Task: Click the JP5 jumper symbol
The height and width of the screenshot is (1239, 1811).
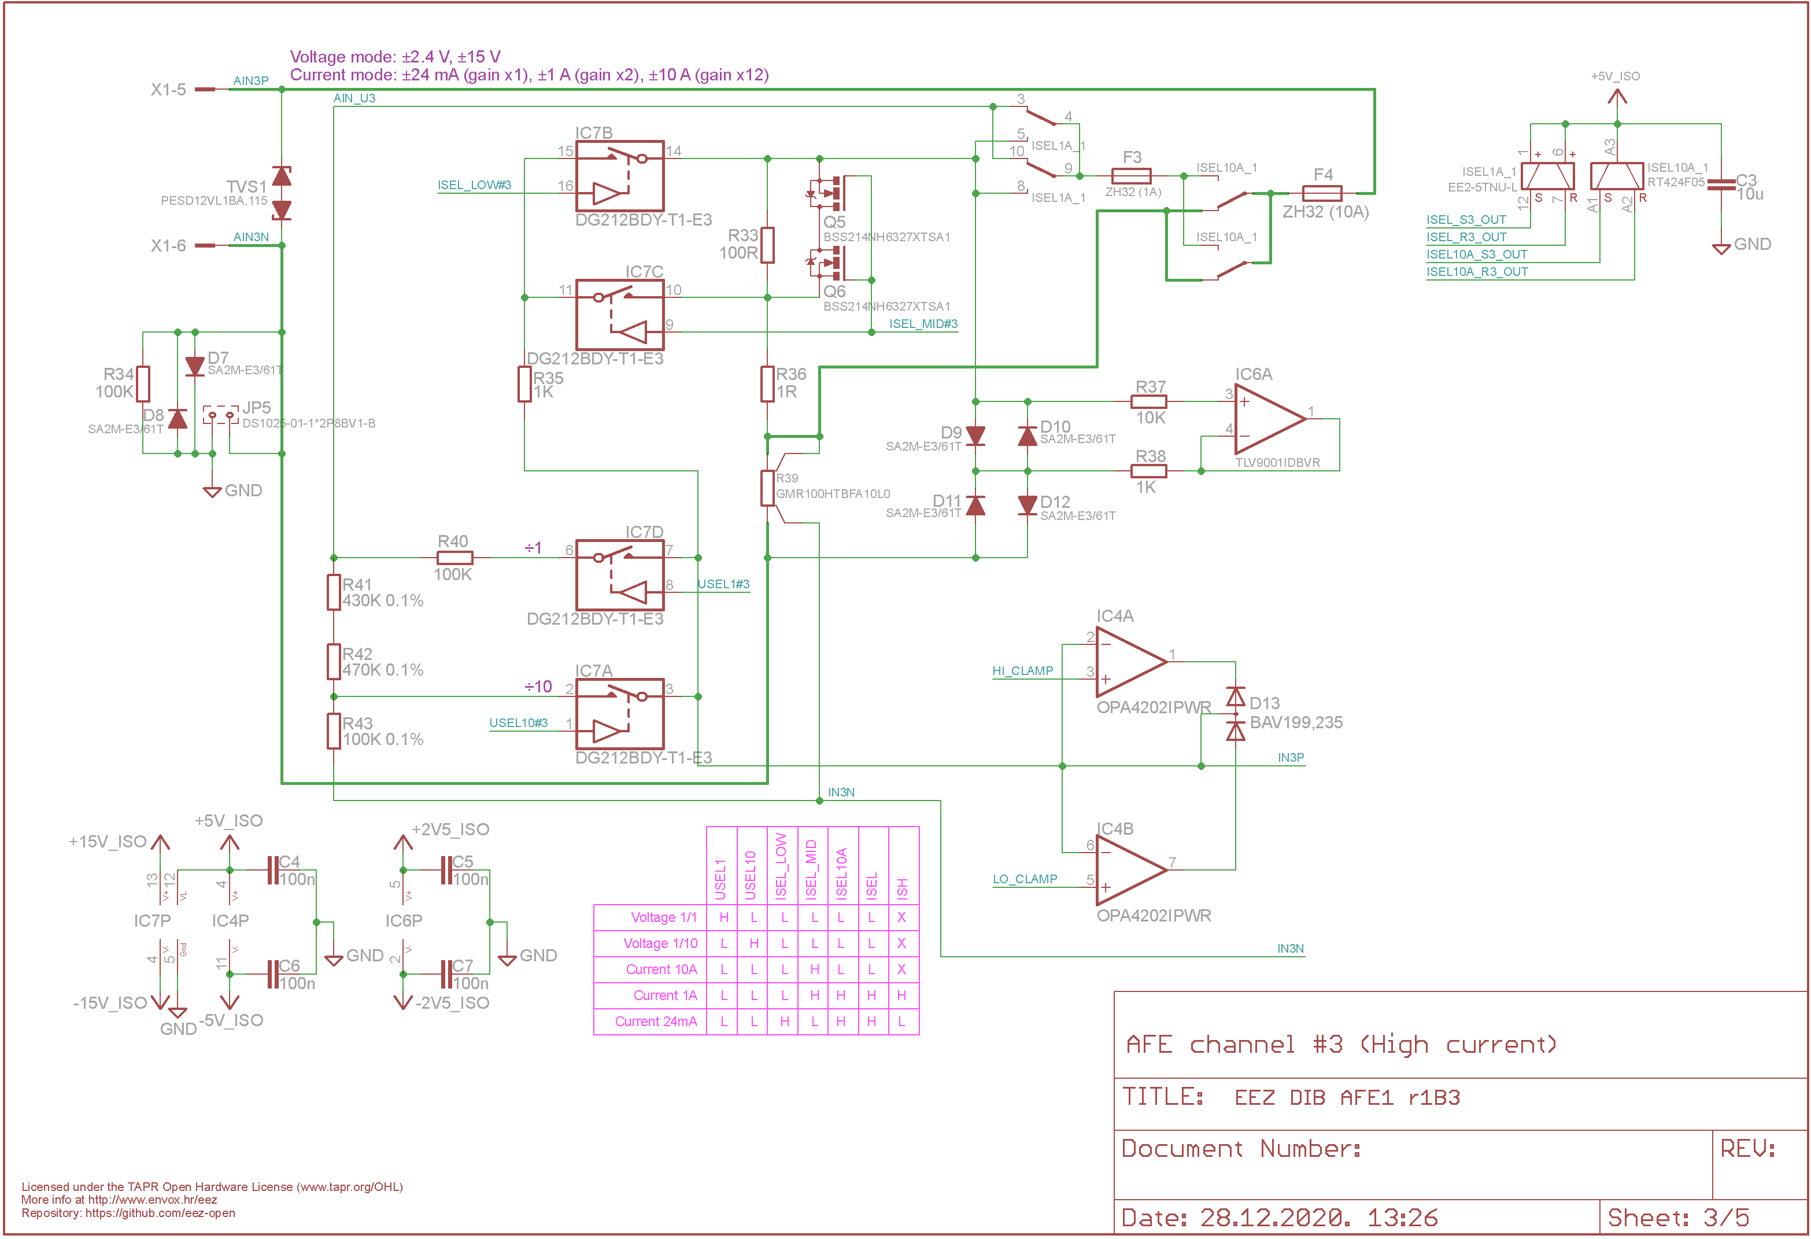Action: [x=220, y=415]
